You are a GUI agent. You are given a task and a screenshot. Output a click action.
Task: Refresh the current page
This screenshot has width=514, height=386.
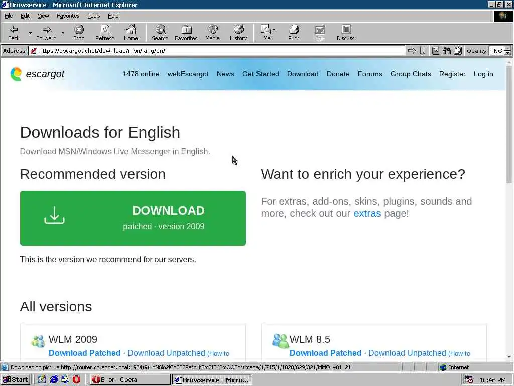(105, 33)
